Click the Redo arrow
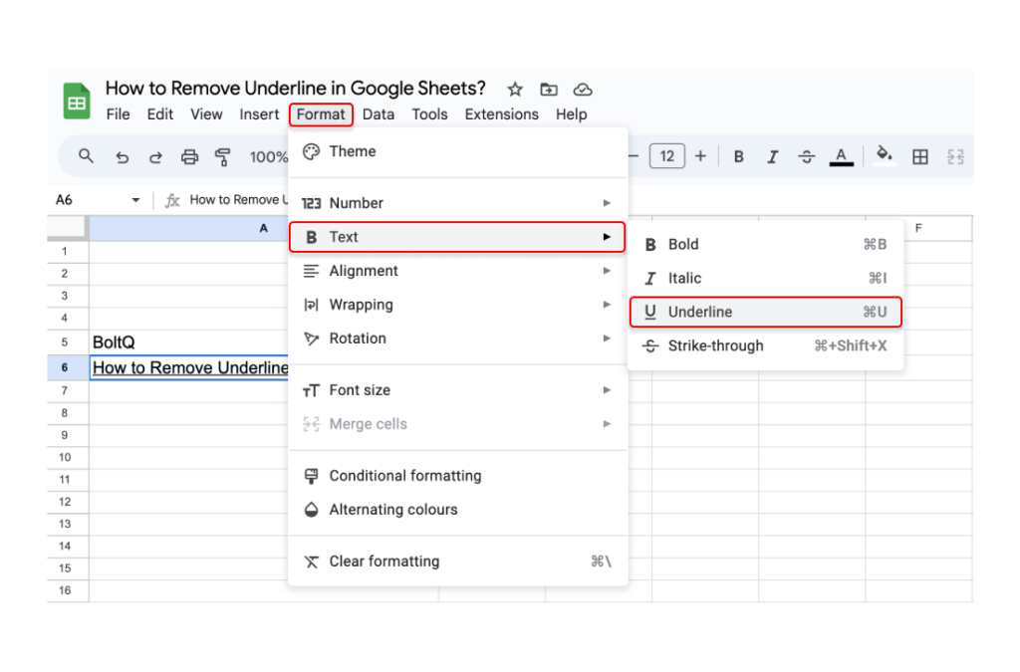Screen dimensions: 1020x672 tap(155, 156)
